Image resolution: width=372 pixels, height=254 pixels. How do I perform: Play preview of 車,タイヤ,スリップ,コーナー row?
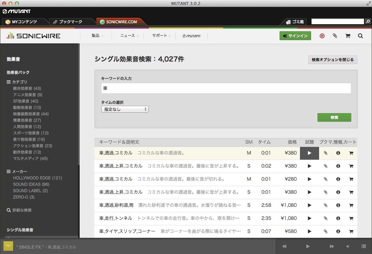tap(310, 231)
